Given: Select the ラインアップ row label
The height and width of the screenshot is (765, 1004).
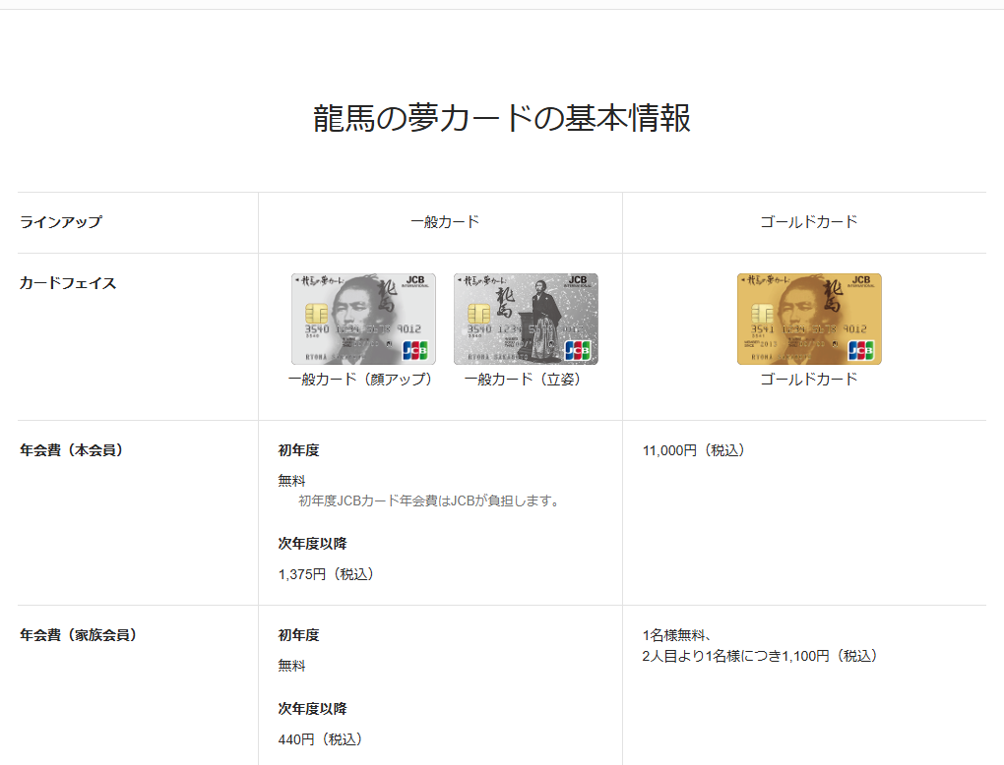Looking at the screenshot, I should pyautogui.click(x=61, y=222).
